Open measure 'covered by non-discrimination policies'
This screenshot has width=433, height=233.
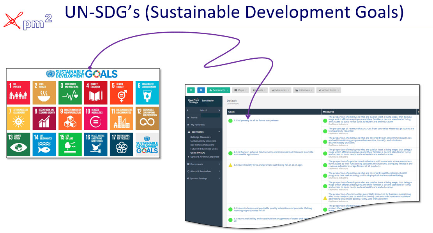pyautogui.click(x=370, y=140)
